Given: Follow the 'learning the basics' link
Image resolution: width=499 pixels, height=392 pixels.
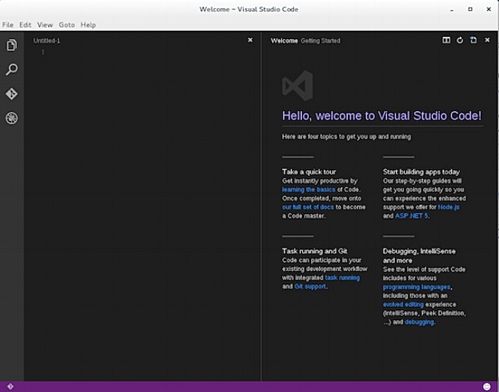Looking at the screenshot, I should (x=308, y=189).
